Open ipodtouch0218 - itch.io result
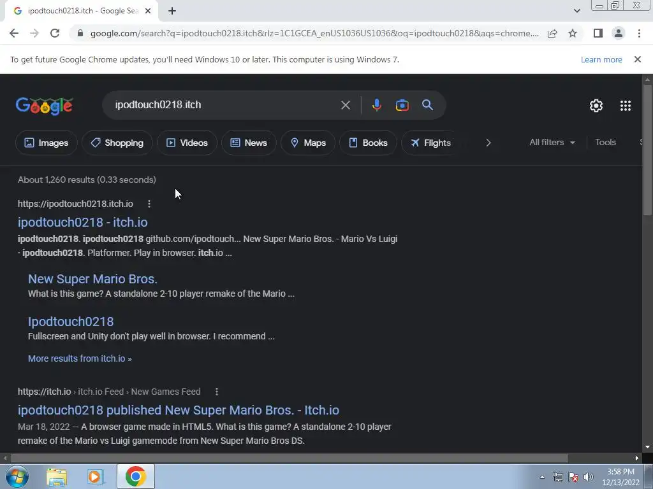Viewport: 653px width, 489px height. [82, 222]
